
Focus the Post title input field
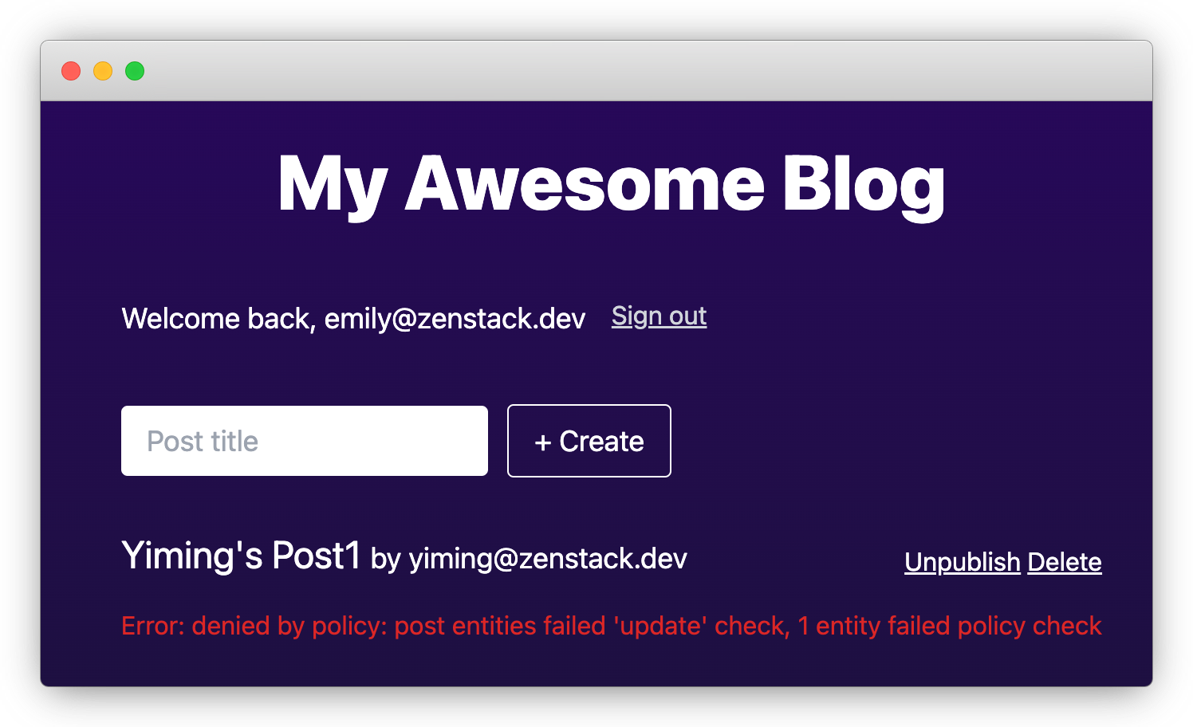(x=304, y=441)
